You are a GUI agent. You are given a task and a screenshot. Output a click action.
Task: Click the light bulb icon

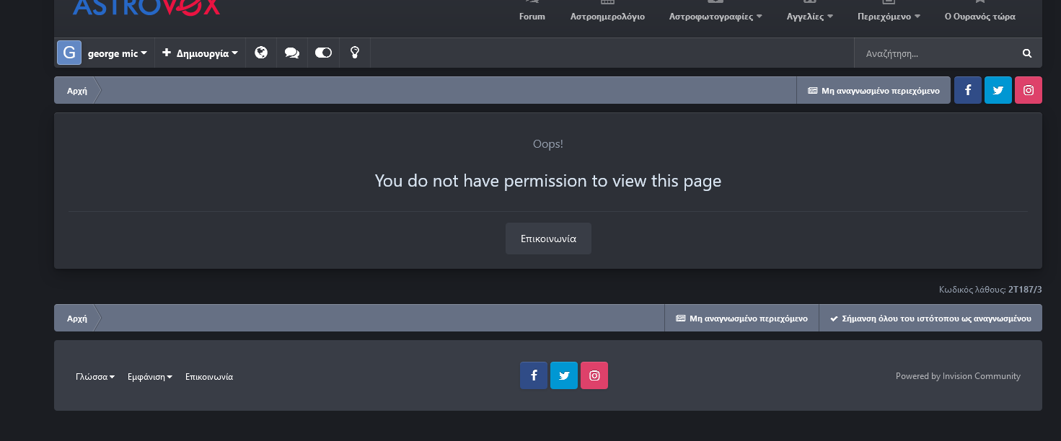tap(354, 53)
